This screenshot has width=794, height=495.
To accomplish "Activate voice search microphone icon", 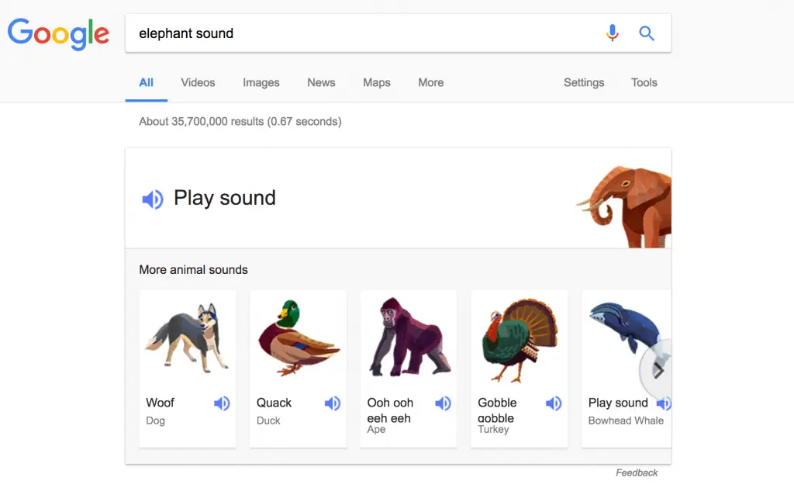I will coord(613,33).
